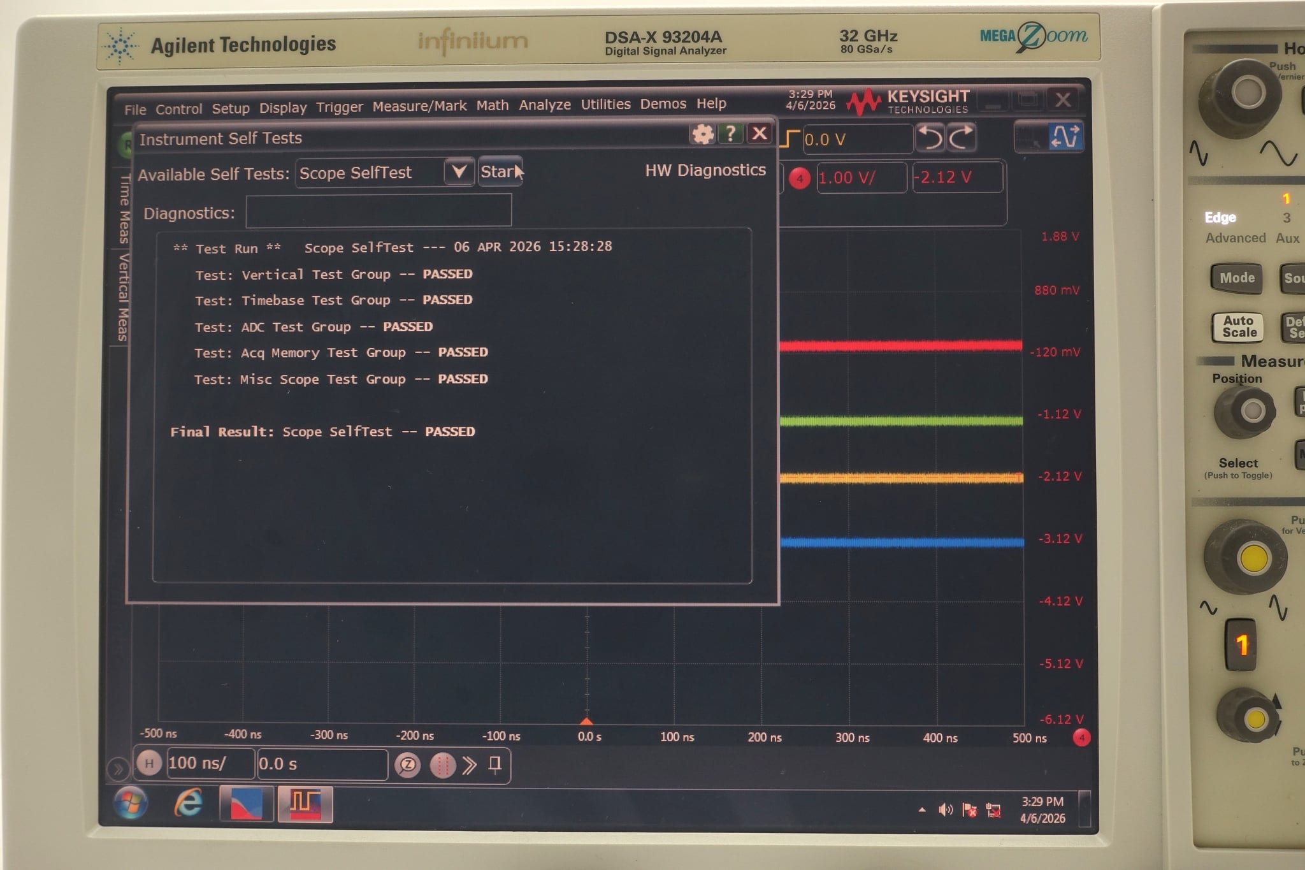Select the dimmed zoom box tool icon
The height and width of the screenshot is (870, 1305).
click(x=1030, y=137)
